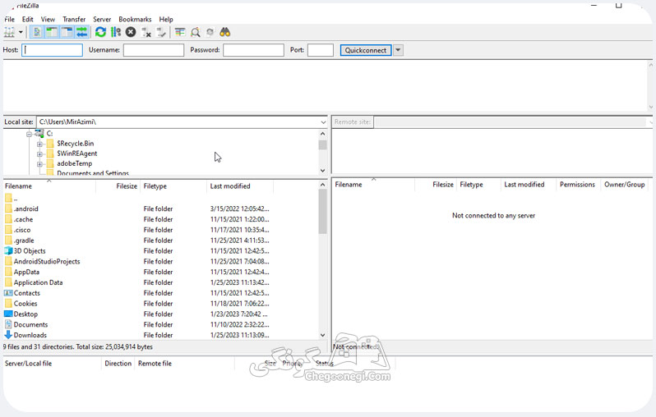Focus the Port input field

pos(321,50)
